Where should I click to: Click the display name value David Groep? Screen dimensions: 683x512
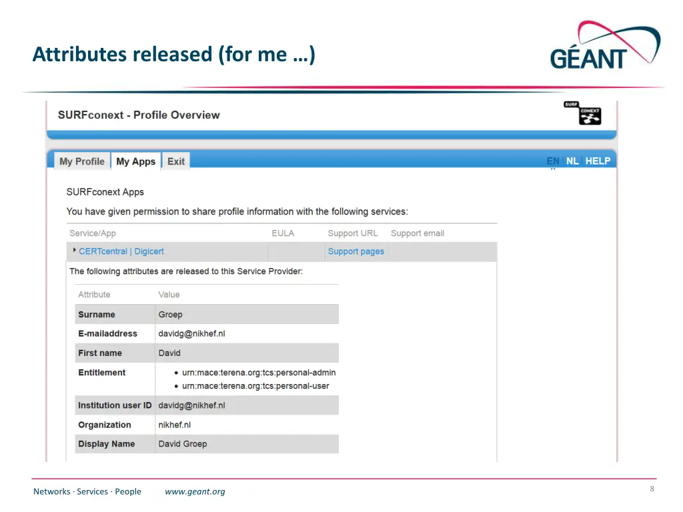[x=183, y=444]
